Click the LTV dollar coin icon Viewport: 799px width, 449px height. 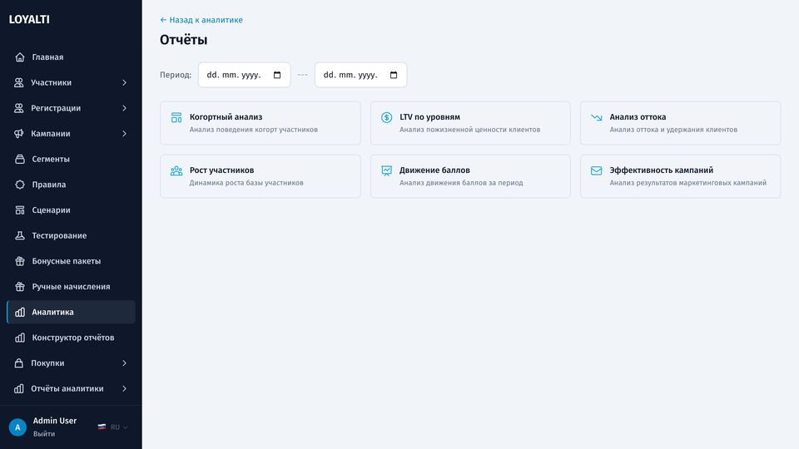pos(387,117)
